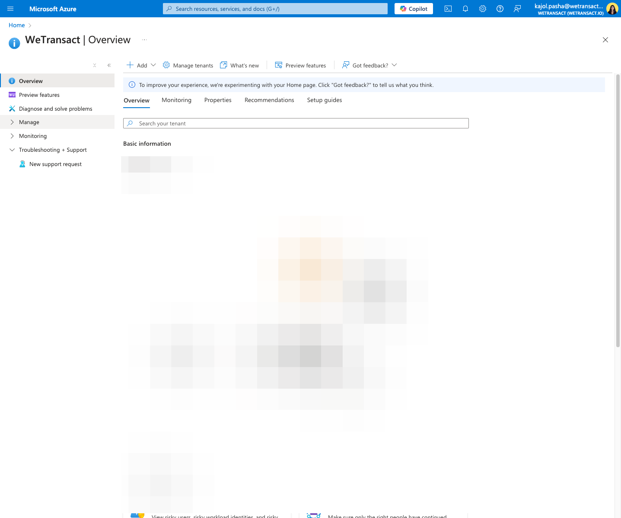Switch to the Setup guides tab
Screen dimensions: 621x518
click(325, 100)
